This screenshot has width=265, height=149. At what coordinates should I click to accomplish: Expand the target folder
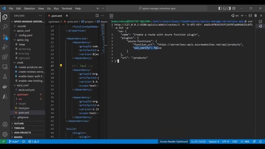(28, 103)
